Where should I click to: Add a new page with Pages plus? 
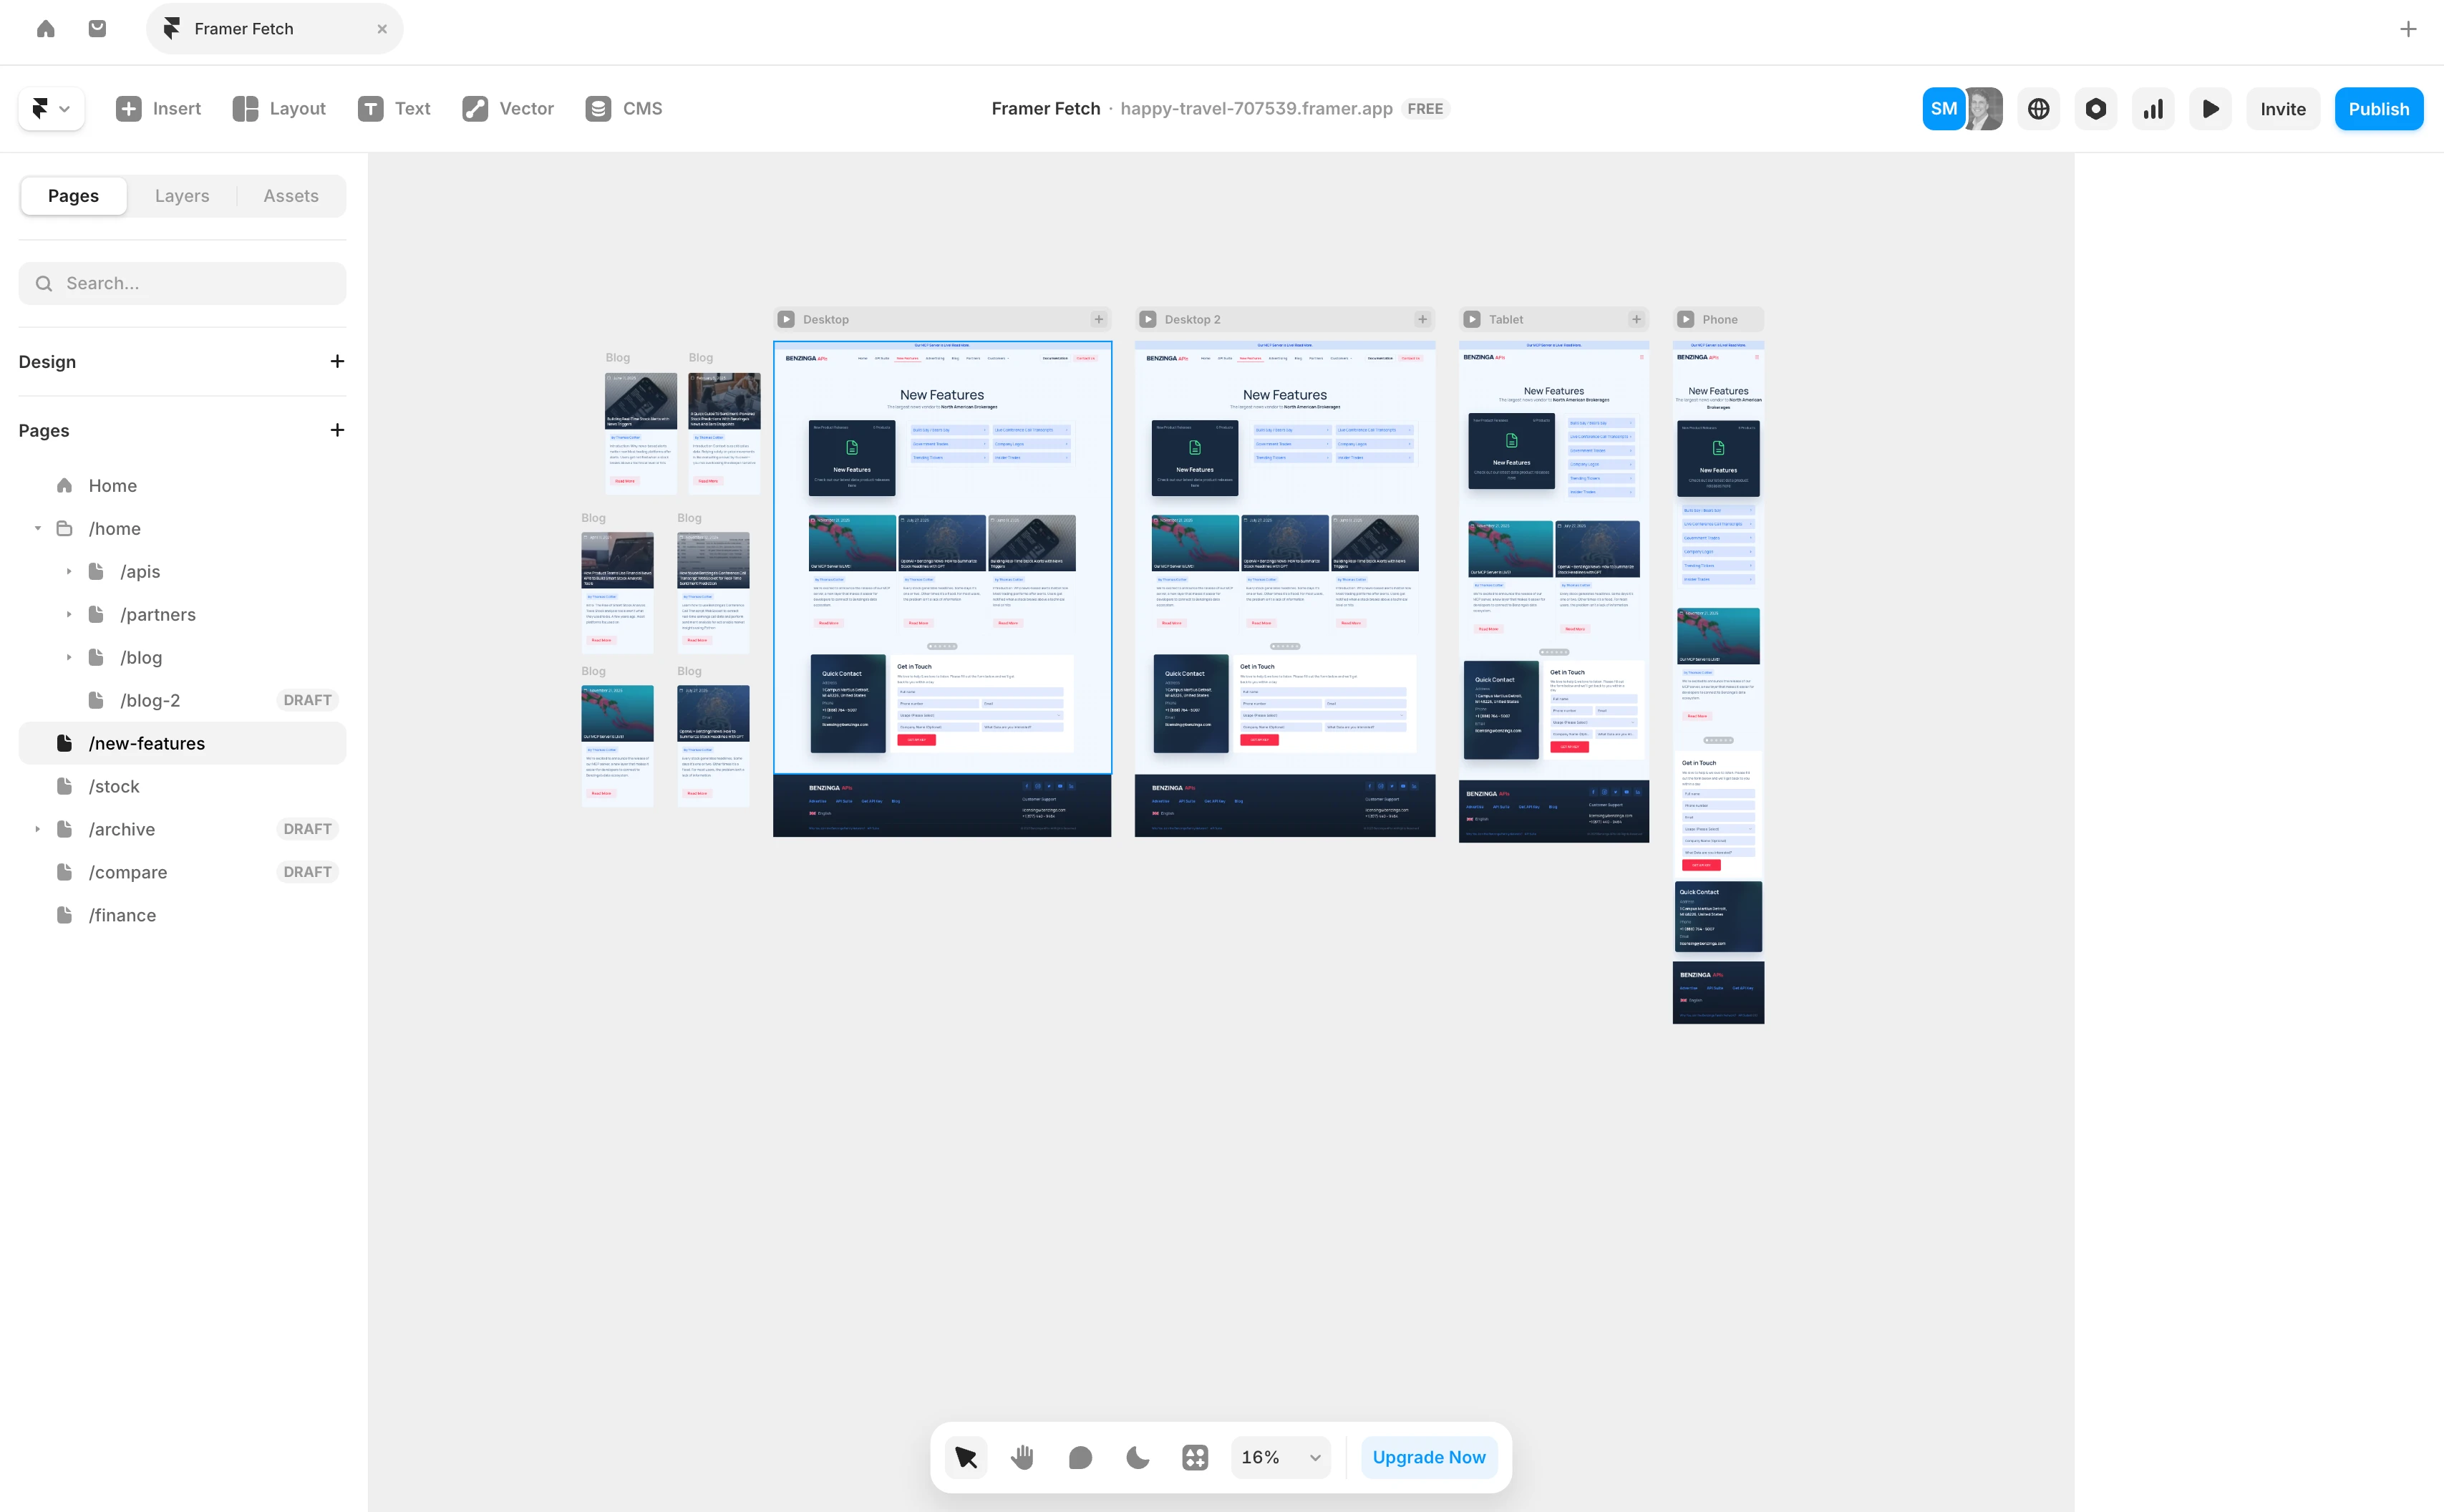pos(337,430)
